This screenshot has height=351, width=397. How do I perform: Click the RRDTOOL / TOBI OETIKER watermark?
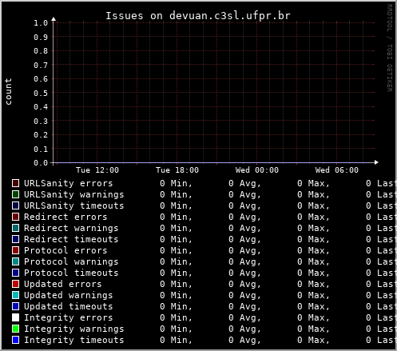coord(389,48)
